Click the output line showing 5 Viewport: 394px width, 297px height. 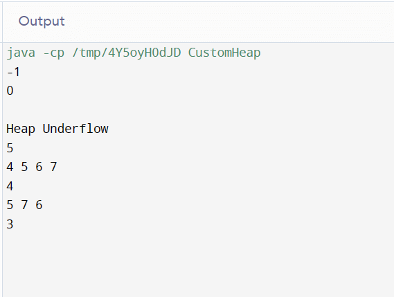[x=10, y=148]
